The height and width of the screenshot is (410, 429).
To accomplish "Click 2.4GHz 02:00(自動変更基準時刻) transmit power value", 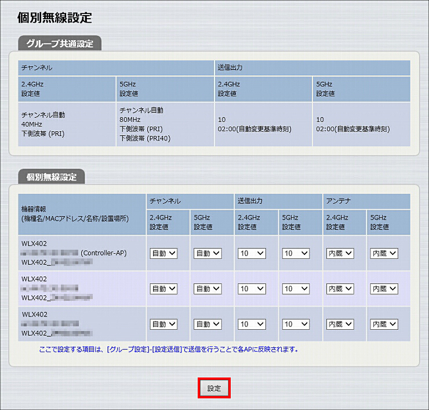I will click(255, 129).
